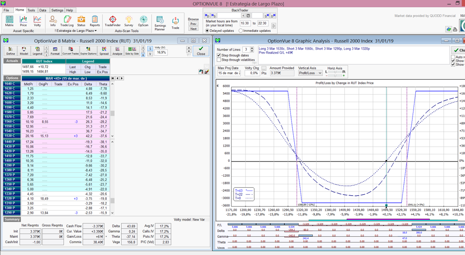Click the Browse Next button
Viewport: 465px width, 255px height.
[193, 29]
